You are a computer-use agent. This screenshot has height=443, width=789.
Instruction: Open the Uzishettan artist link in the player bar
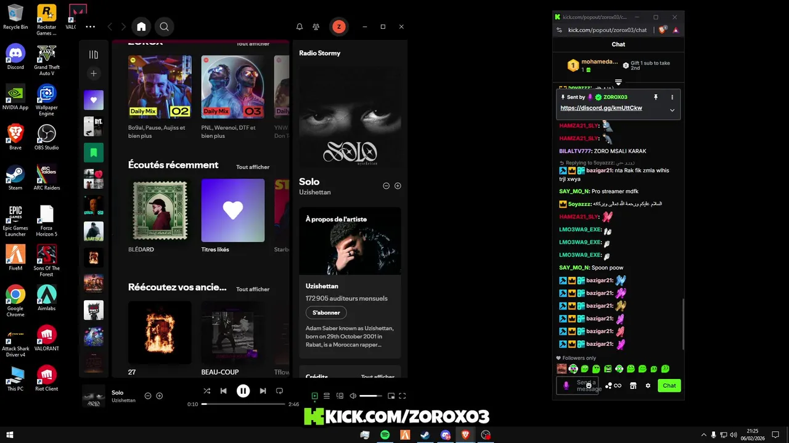coord(123,401)
